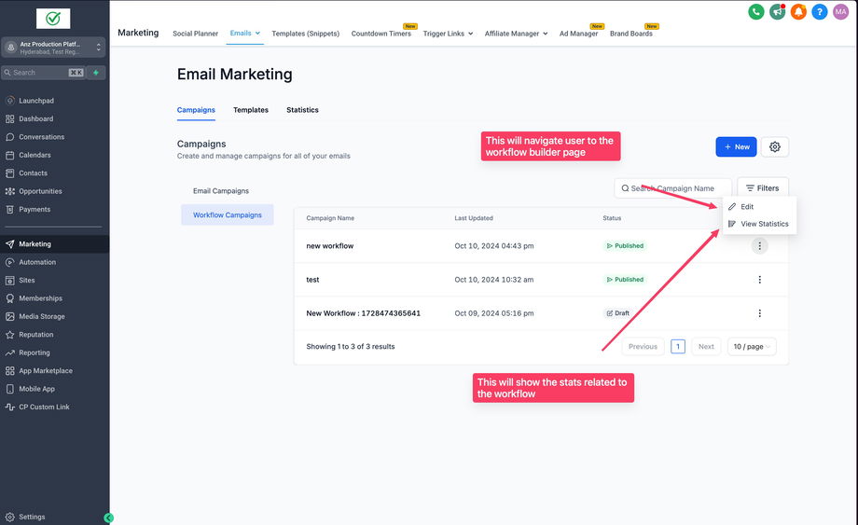The image size is (858, 525).
Task: Open CP Custom Link in sidebar
Action: click(x=44, y=407)
